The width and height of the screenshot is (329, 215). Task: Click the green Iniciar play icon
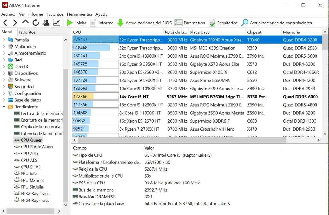click(x=70, y=23)
